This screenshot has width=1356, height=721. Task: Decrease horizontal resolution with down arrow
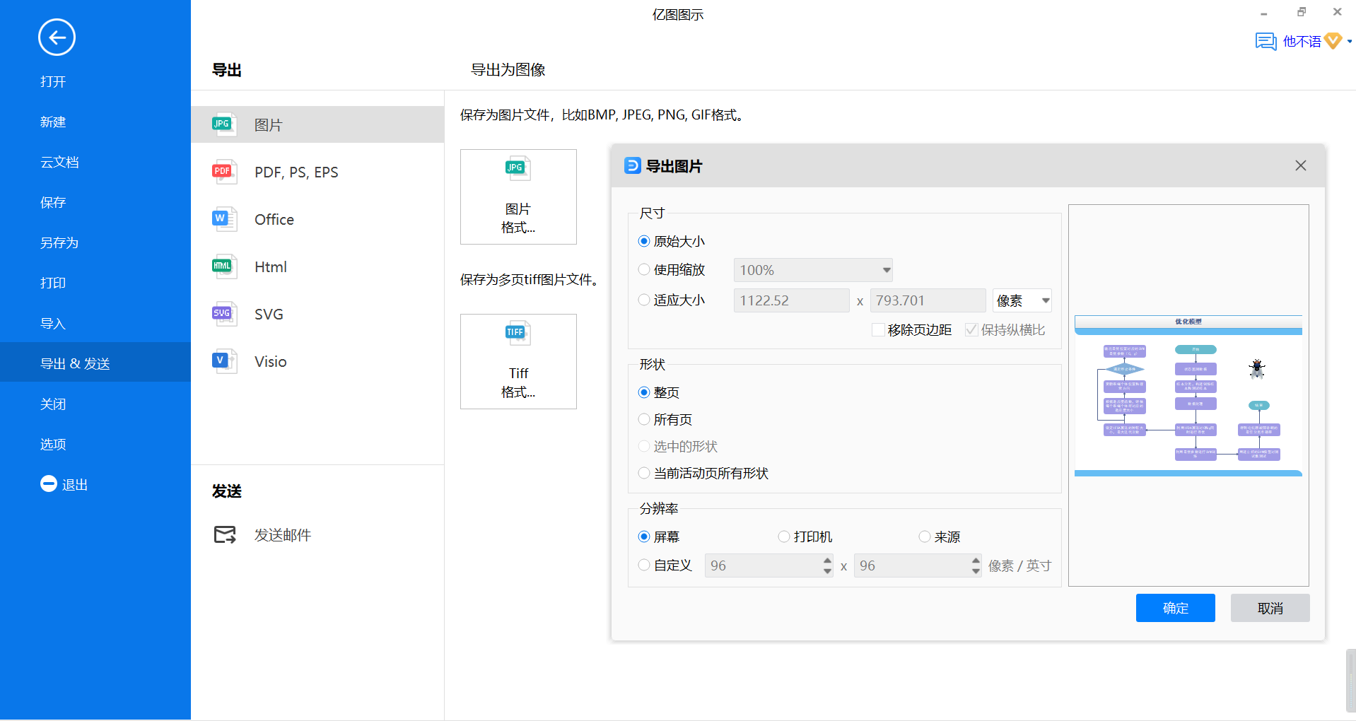pos(827,570)
